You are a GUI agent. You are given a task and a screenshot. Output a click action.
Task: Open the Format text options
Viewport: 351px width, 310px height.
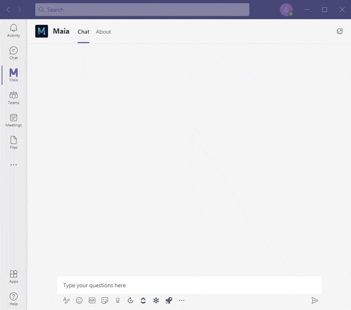pyautogui.click(x=66, y=300)
